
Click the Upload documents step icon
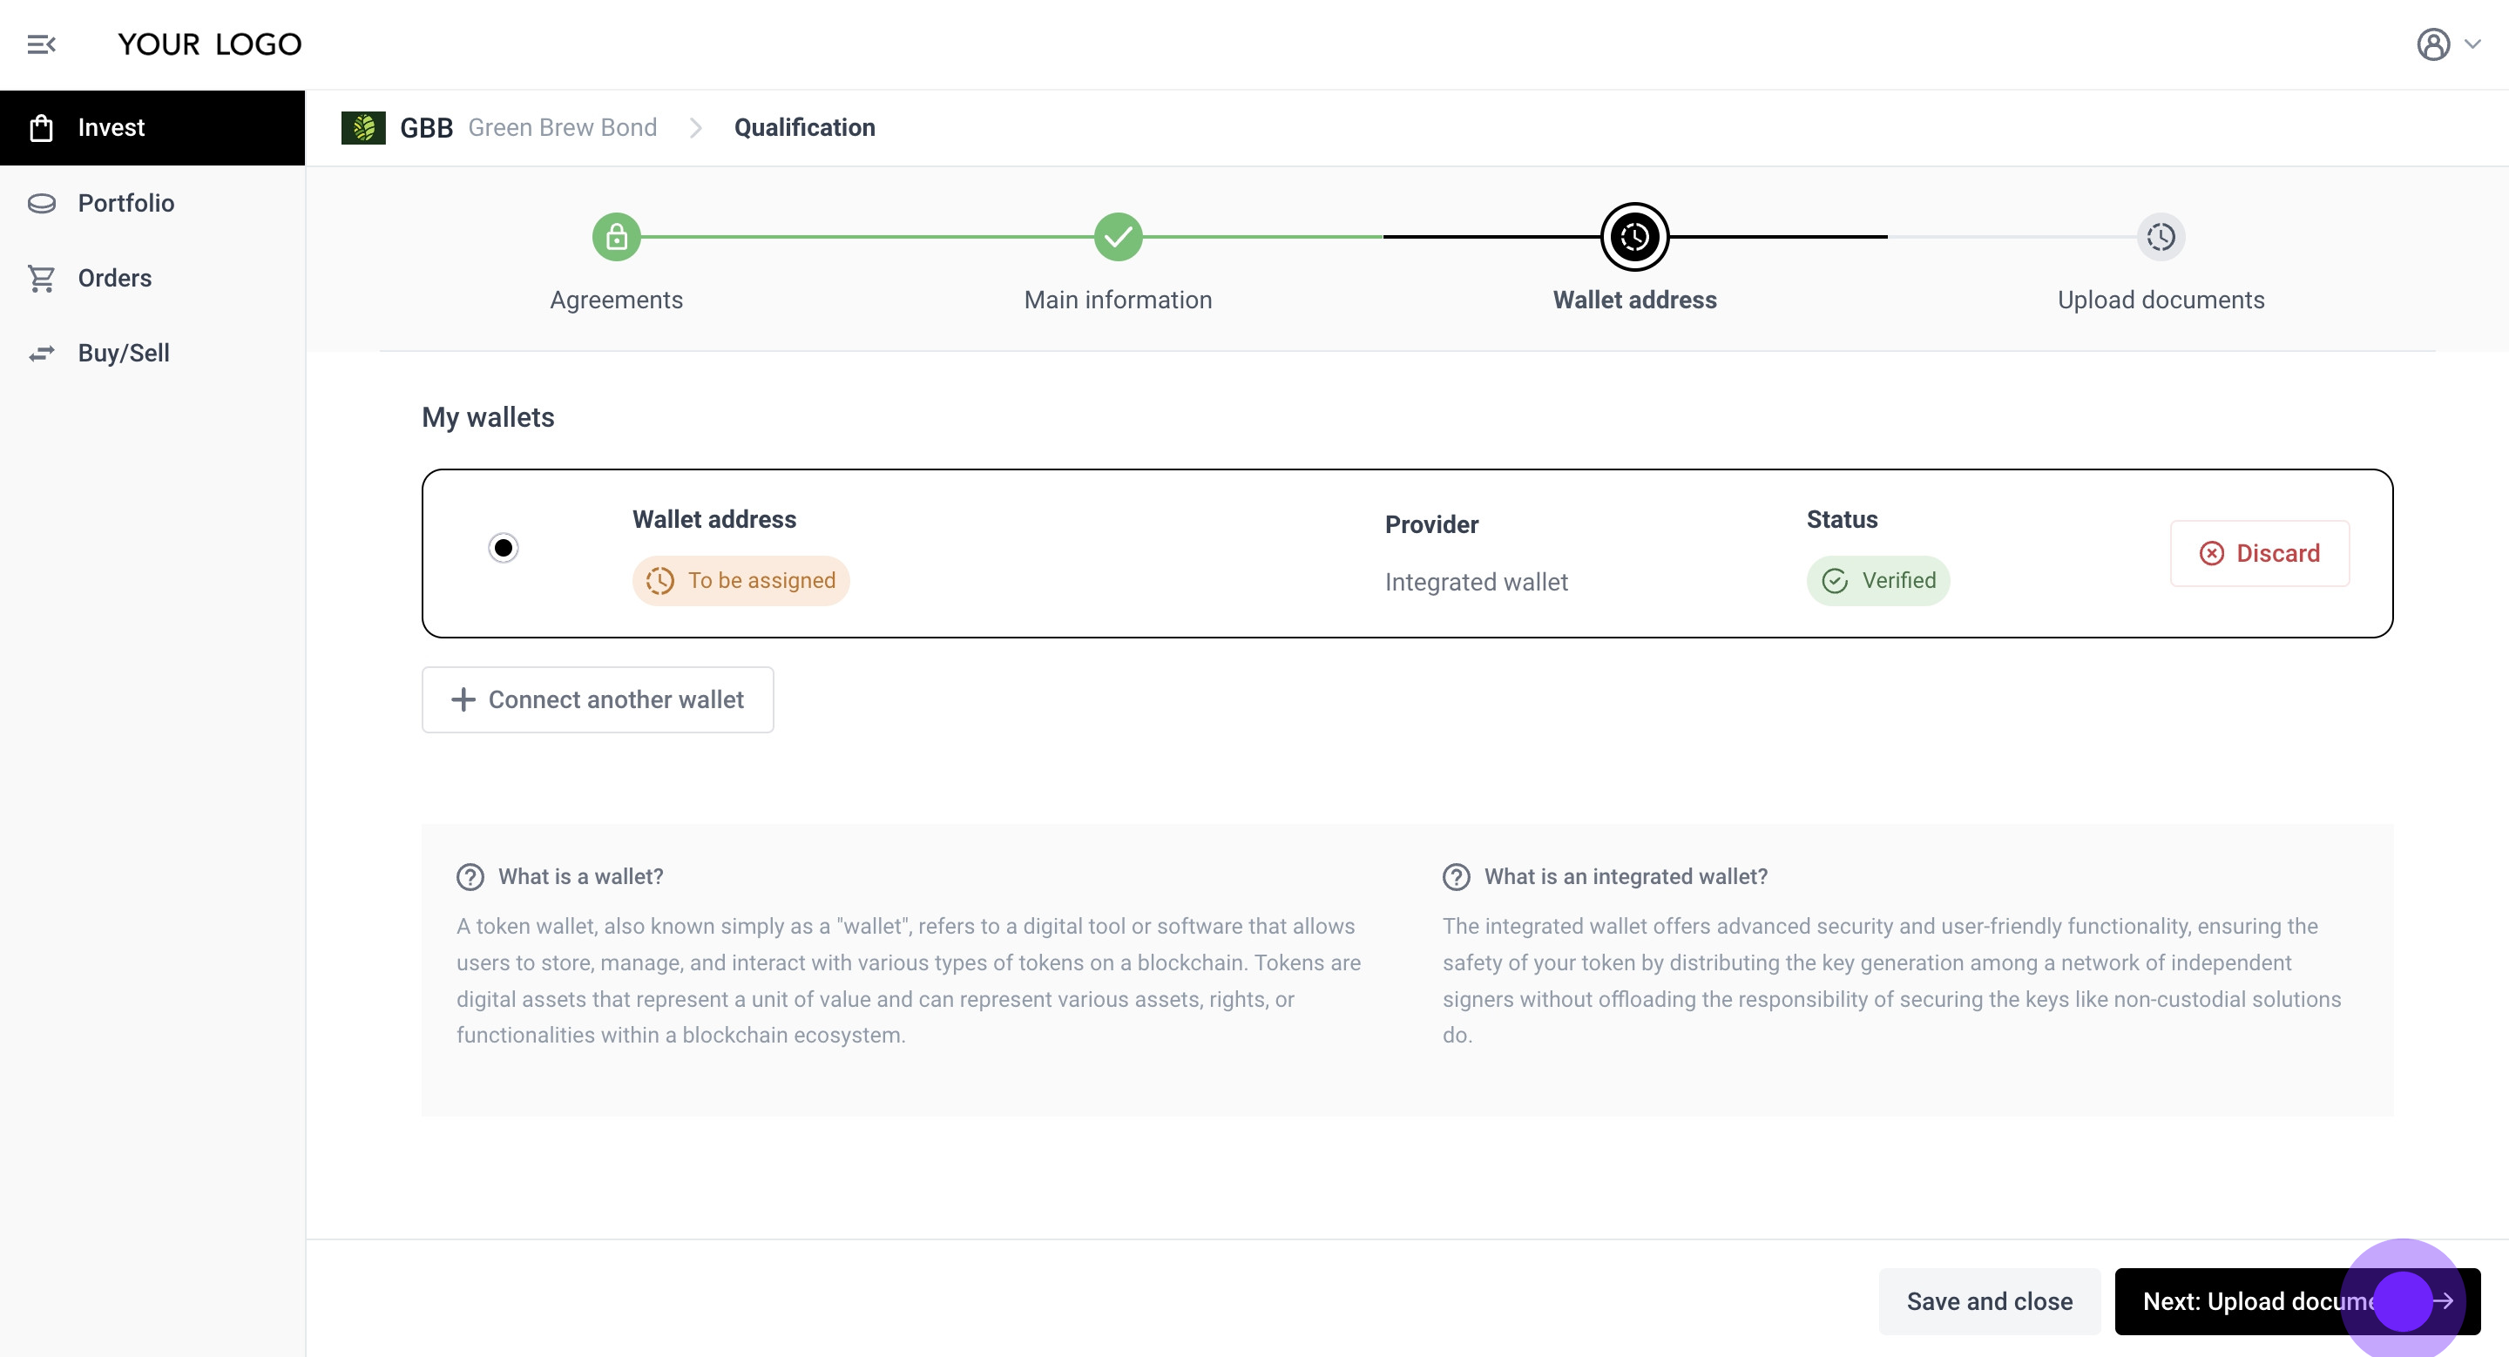tap(2161, 237)
